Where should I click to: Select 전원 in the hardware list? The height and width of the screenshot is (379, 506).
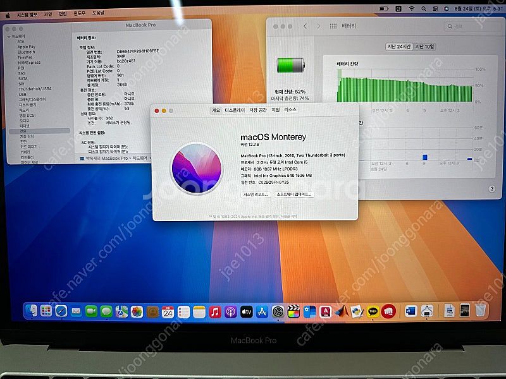tap(39, 131)
